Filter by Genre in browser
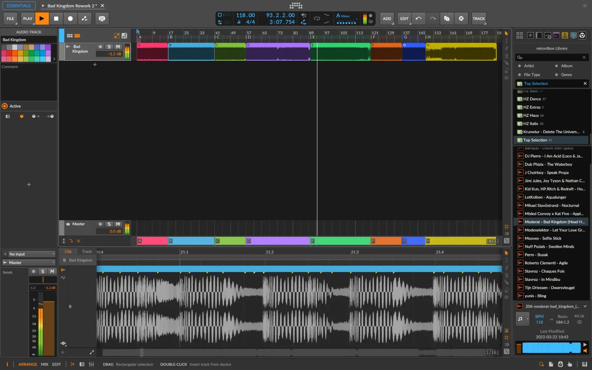The image size is (592, 370). (566, 75)
